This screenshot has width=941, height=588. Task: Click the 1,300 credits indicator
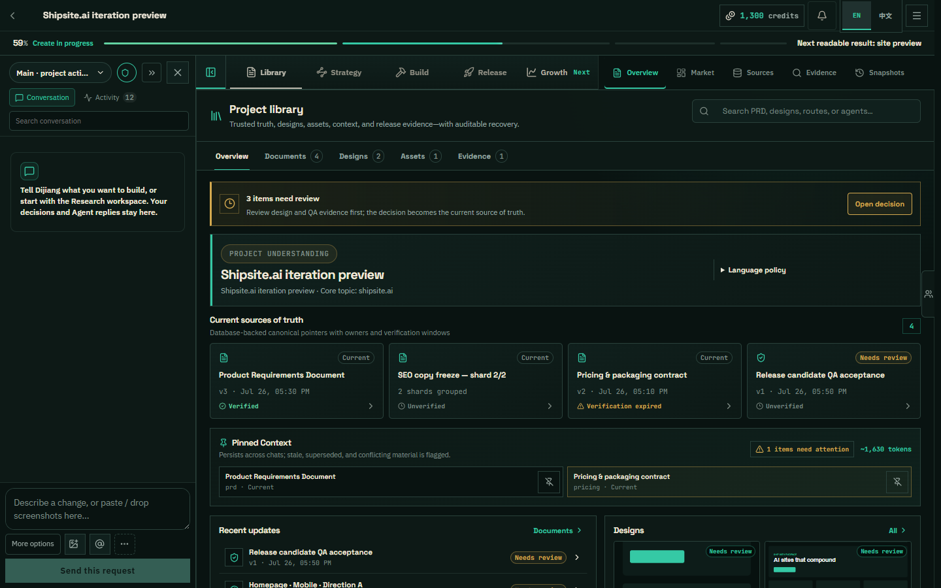tap(762, 16)
